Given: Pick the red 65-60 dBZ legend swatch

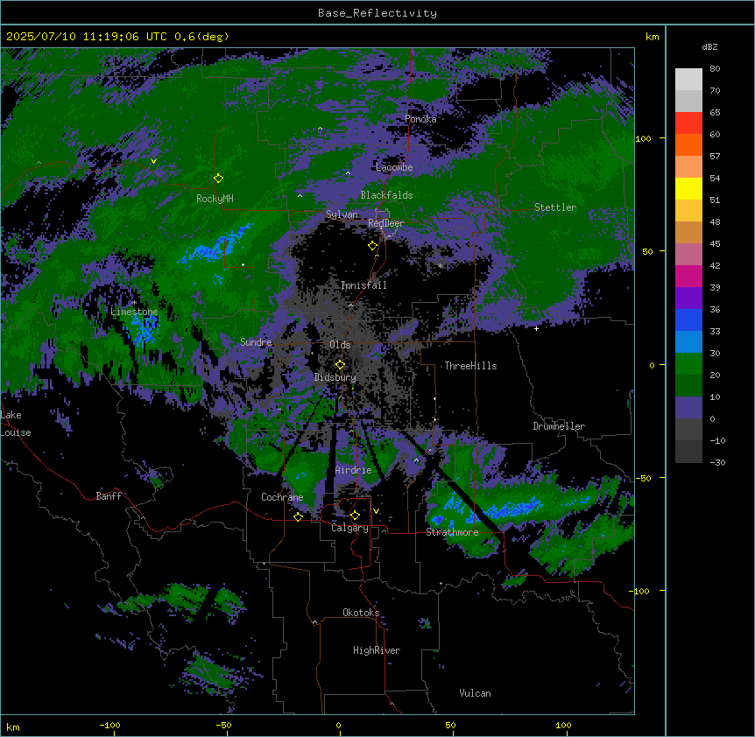Looking at the screenshot, I should point(688,123).
